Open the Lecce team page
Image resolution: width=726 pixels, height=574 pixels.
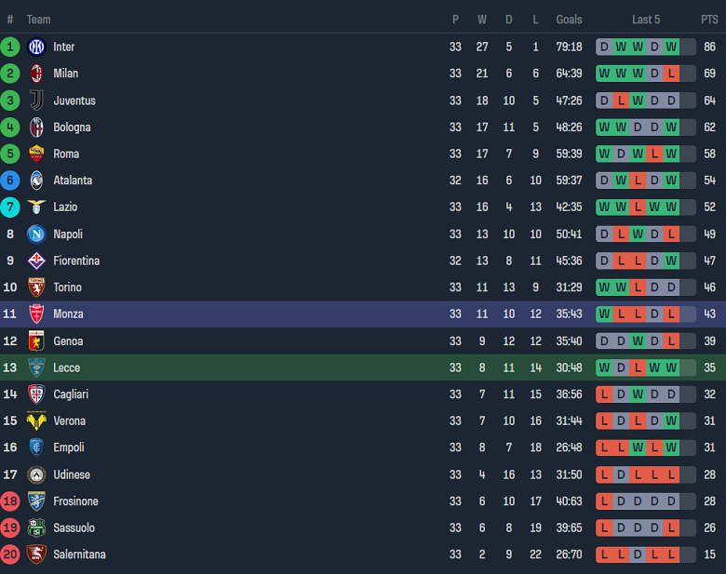[66, 367]
